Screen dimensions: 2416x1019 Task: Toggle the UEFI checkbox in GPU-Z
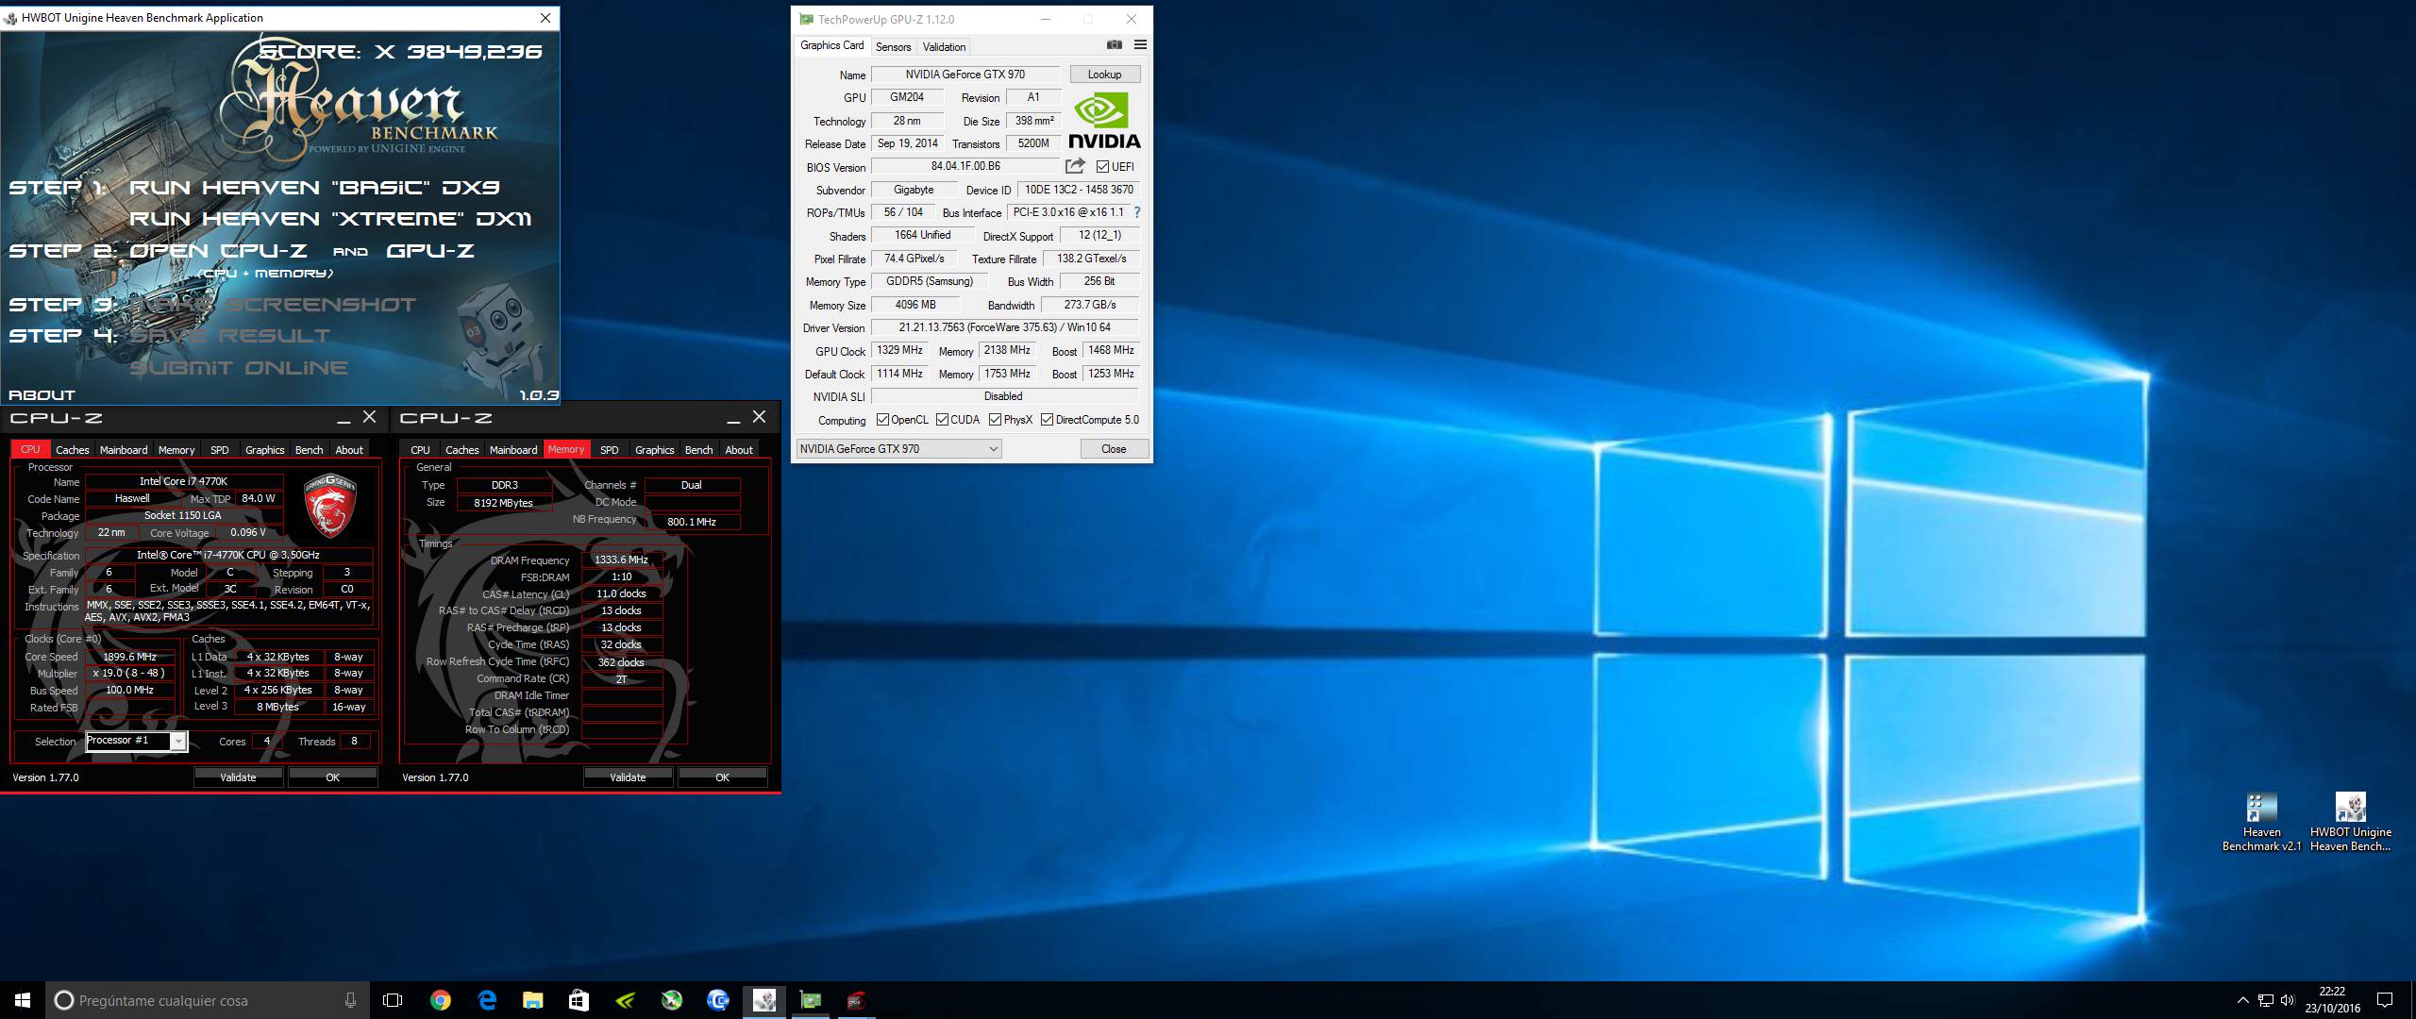pyautogui.click(x=1102, y=167)
